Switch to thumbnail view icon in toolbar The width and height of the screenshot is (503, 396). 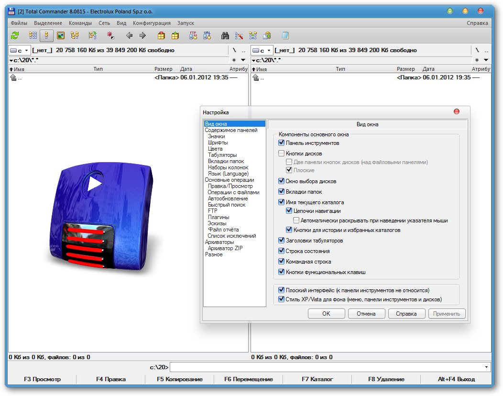60,35
